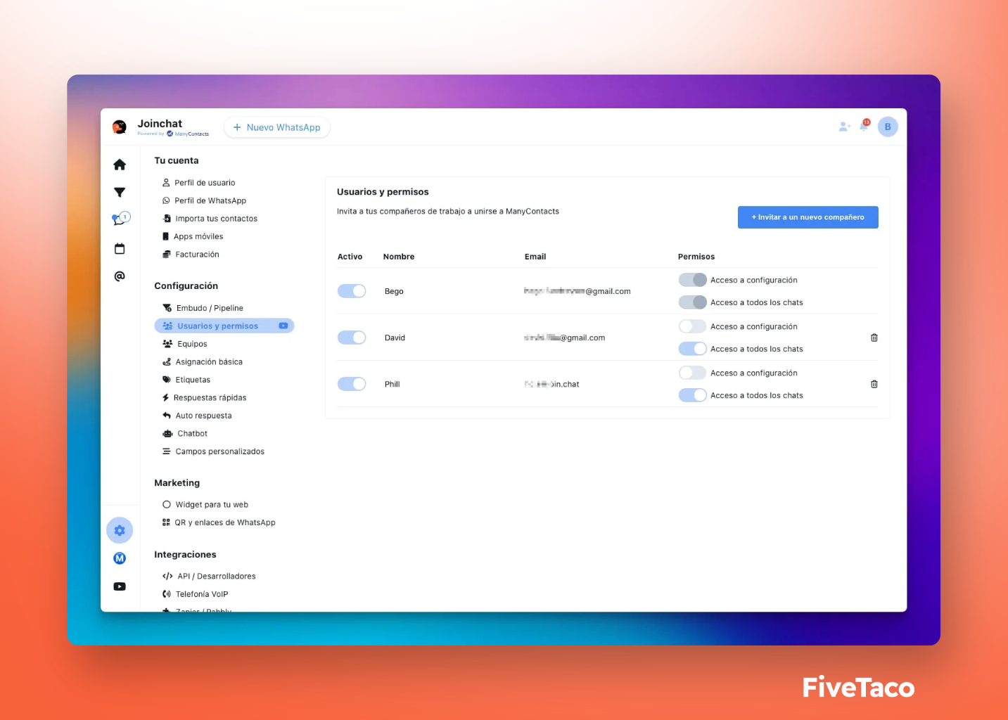Open the Home icon in left sidebar
This screenshot has height=720, width=1008.
click(x=120, y=165)
